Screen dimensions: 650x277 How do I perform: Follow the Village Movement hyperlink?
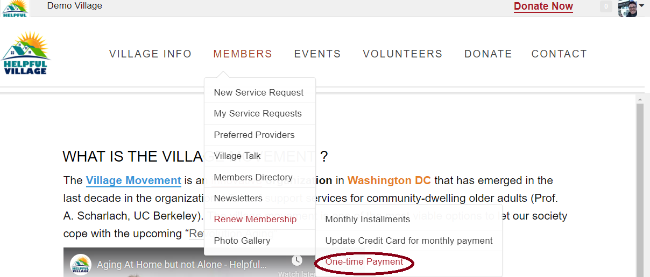[x=133, y=180]
